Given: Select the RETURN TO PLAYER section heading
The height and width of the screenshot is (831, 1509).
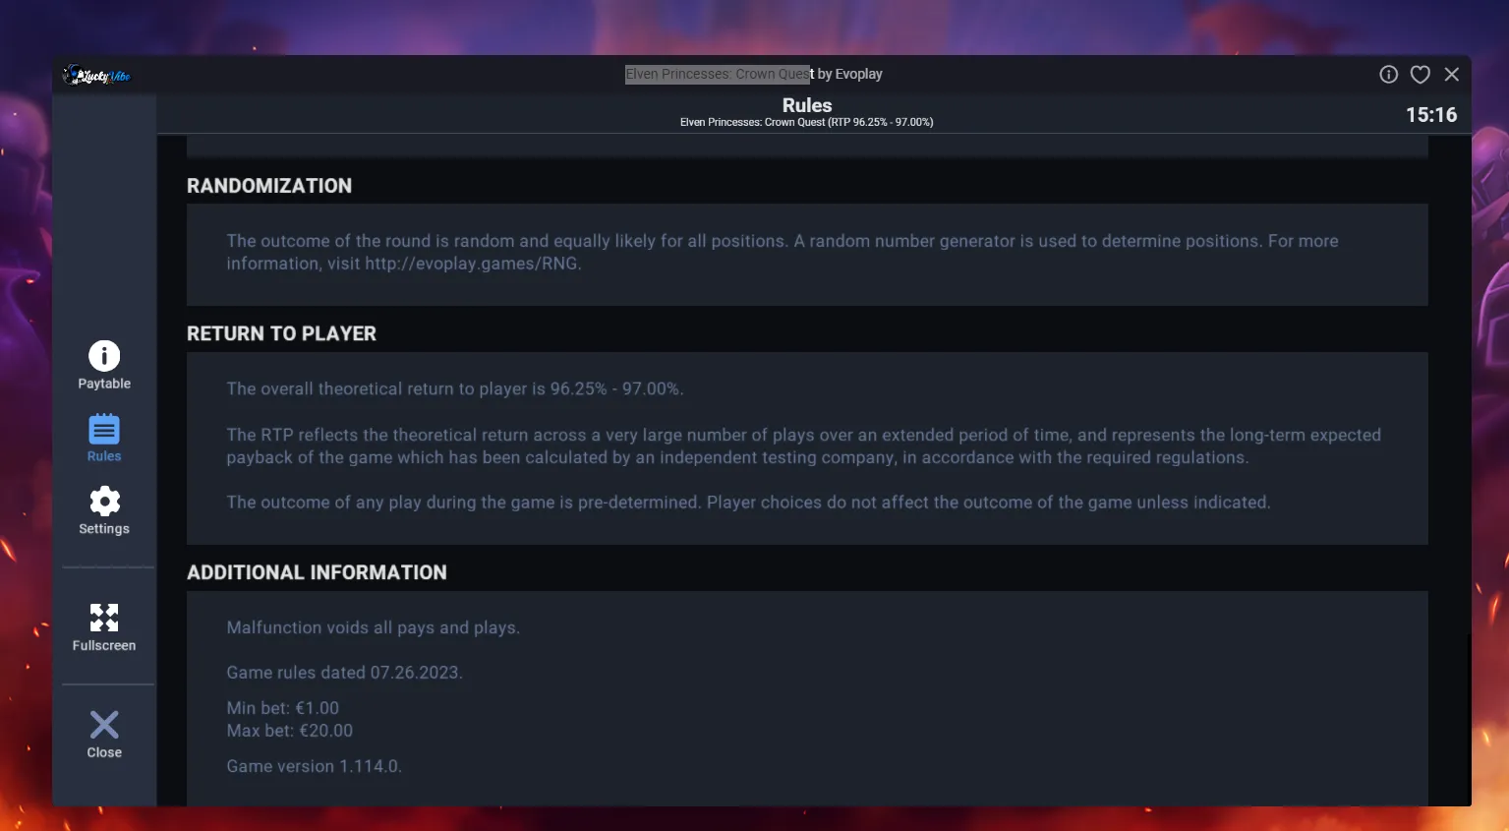Looking at the screenshot, I should pyautogui.click(x=281, y=333).
